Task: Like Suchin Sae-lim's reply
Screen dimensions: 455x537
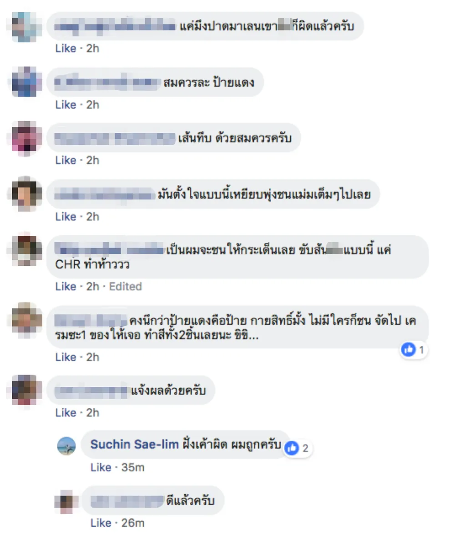Action: click(101, 467)
